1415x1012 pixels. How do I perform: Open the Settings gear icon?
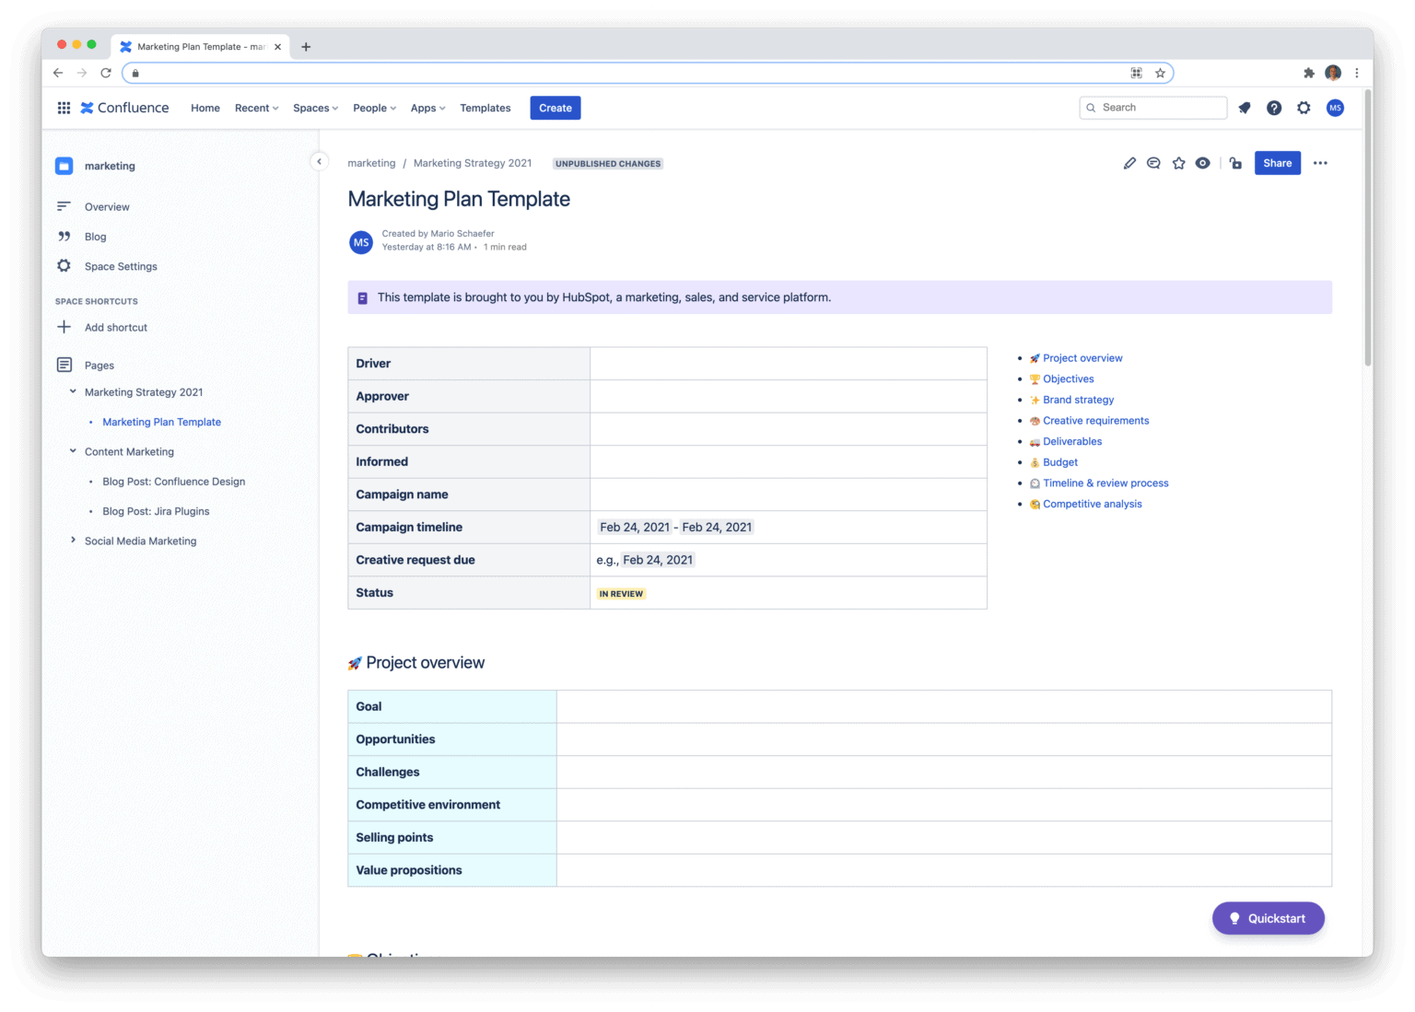[1304, 108]
